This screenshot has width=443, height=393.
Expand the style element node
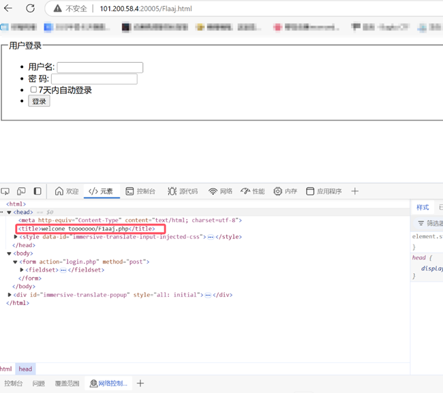pos(16,237)
